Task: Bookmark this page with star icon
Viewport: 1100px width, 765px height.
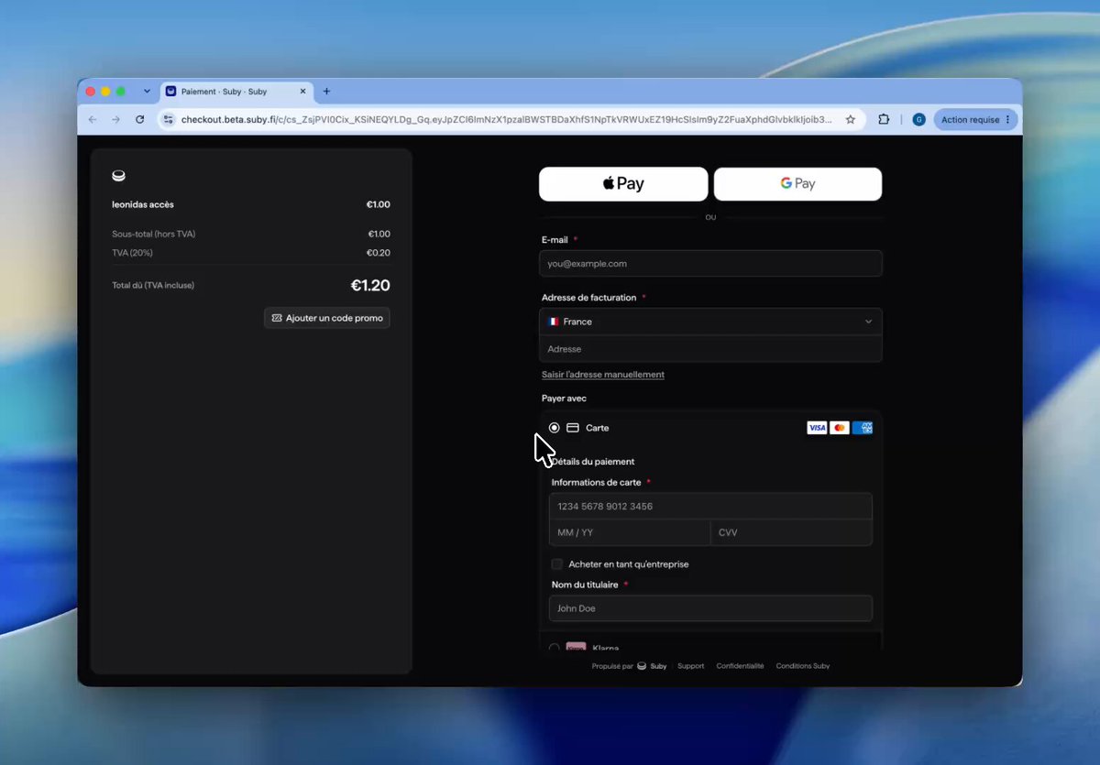Action: 851,119
